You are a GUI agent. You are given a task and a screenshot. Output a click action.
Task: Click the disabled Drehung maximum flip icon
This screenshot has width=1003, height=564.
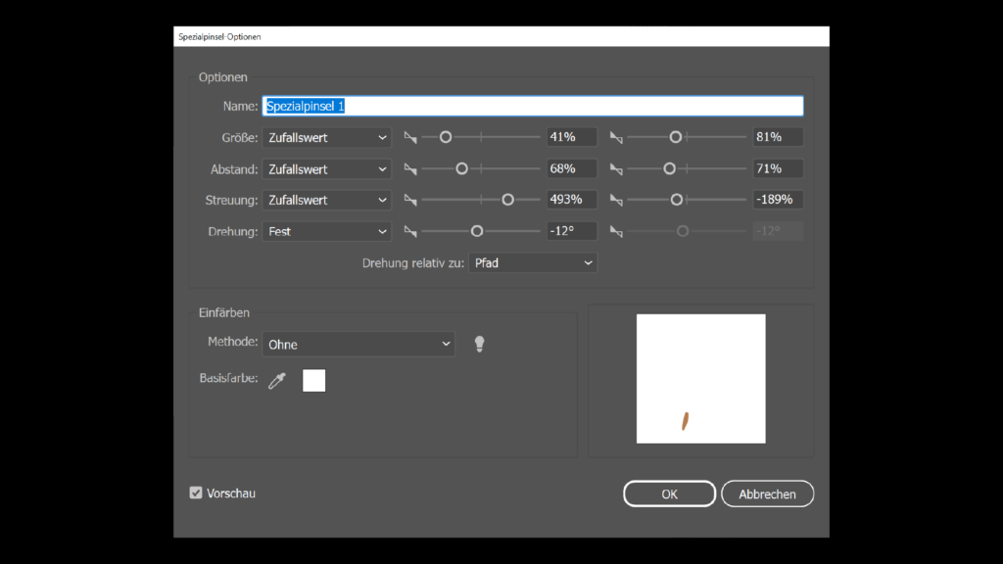coord(616,231)
